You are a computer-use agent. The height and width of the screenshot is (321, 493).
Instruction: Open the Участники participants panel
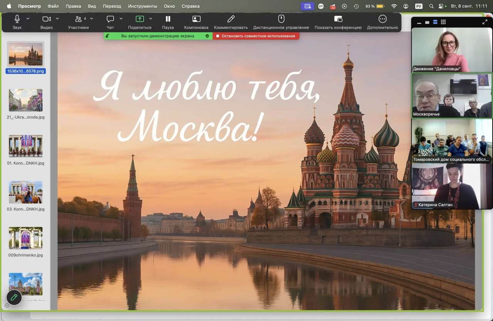(79, 19)
